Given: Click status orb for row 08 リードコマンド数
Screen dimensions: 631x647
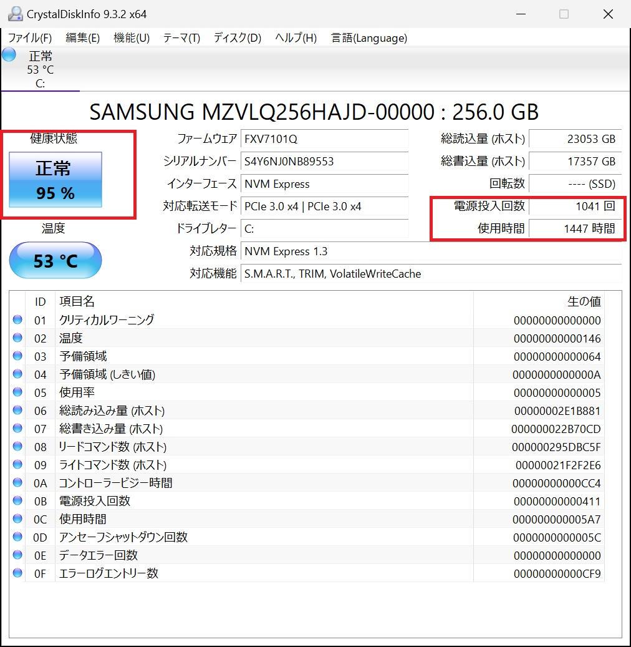Looking at the screenshot, I should coord(17,446).
